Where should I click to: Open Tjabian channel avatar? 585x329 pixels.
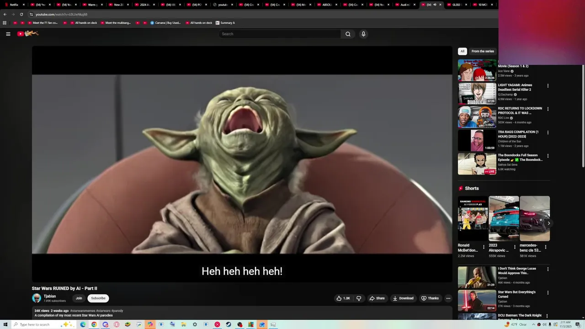click(37, 298)
